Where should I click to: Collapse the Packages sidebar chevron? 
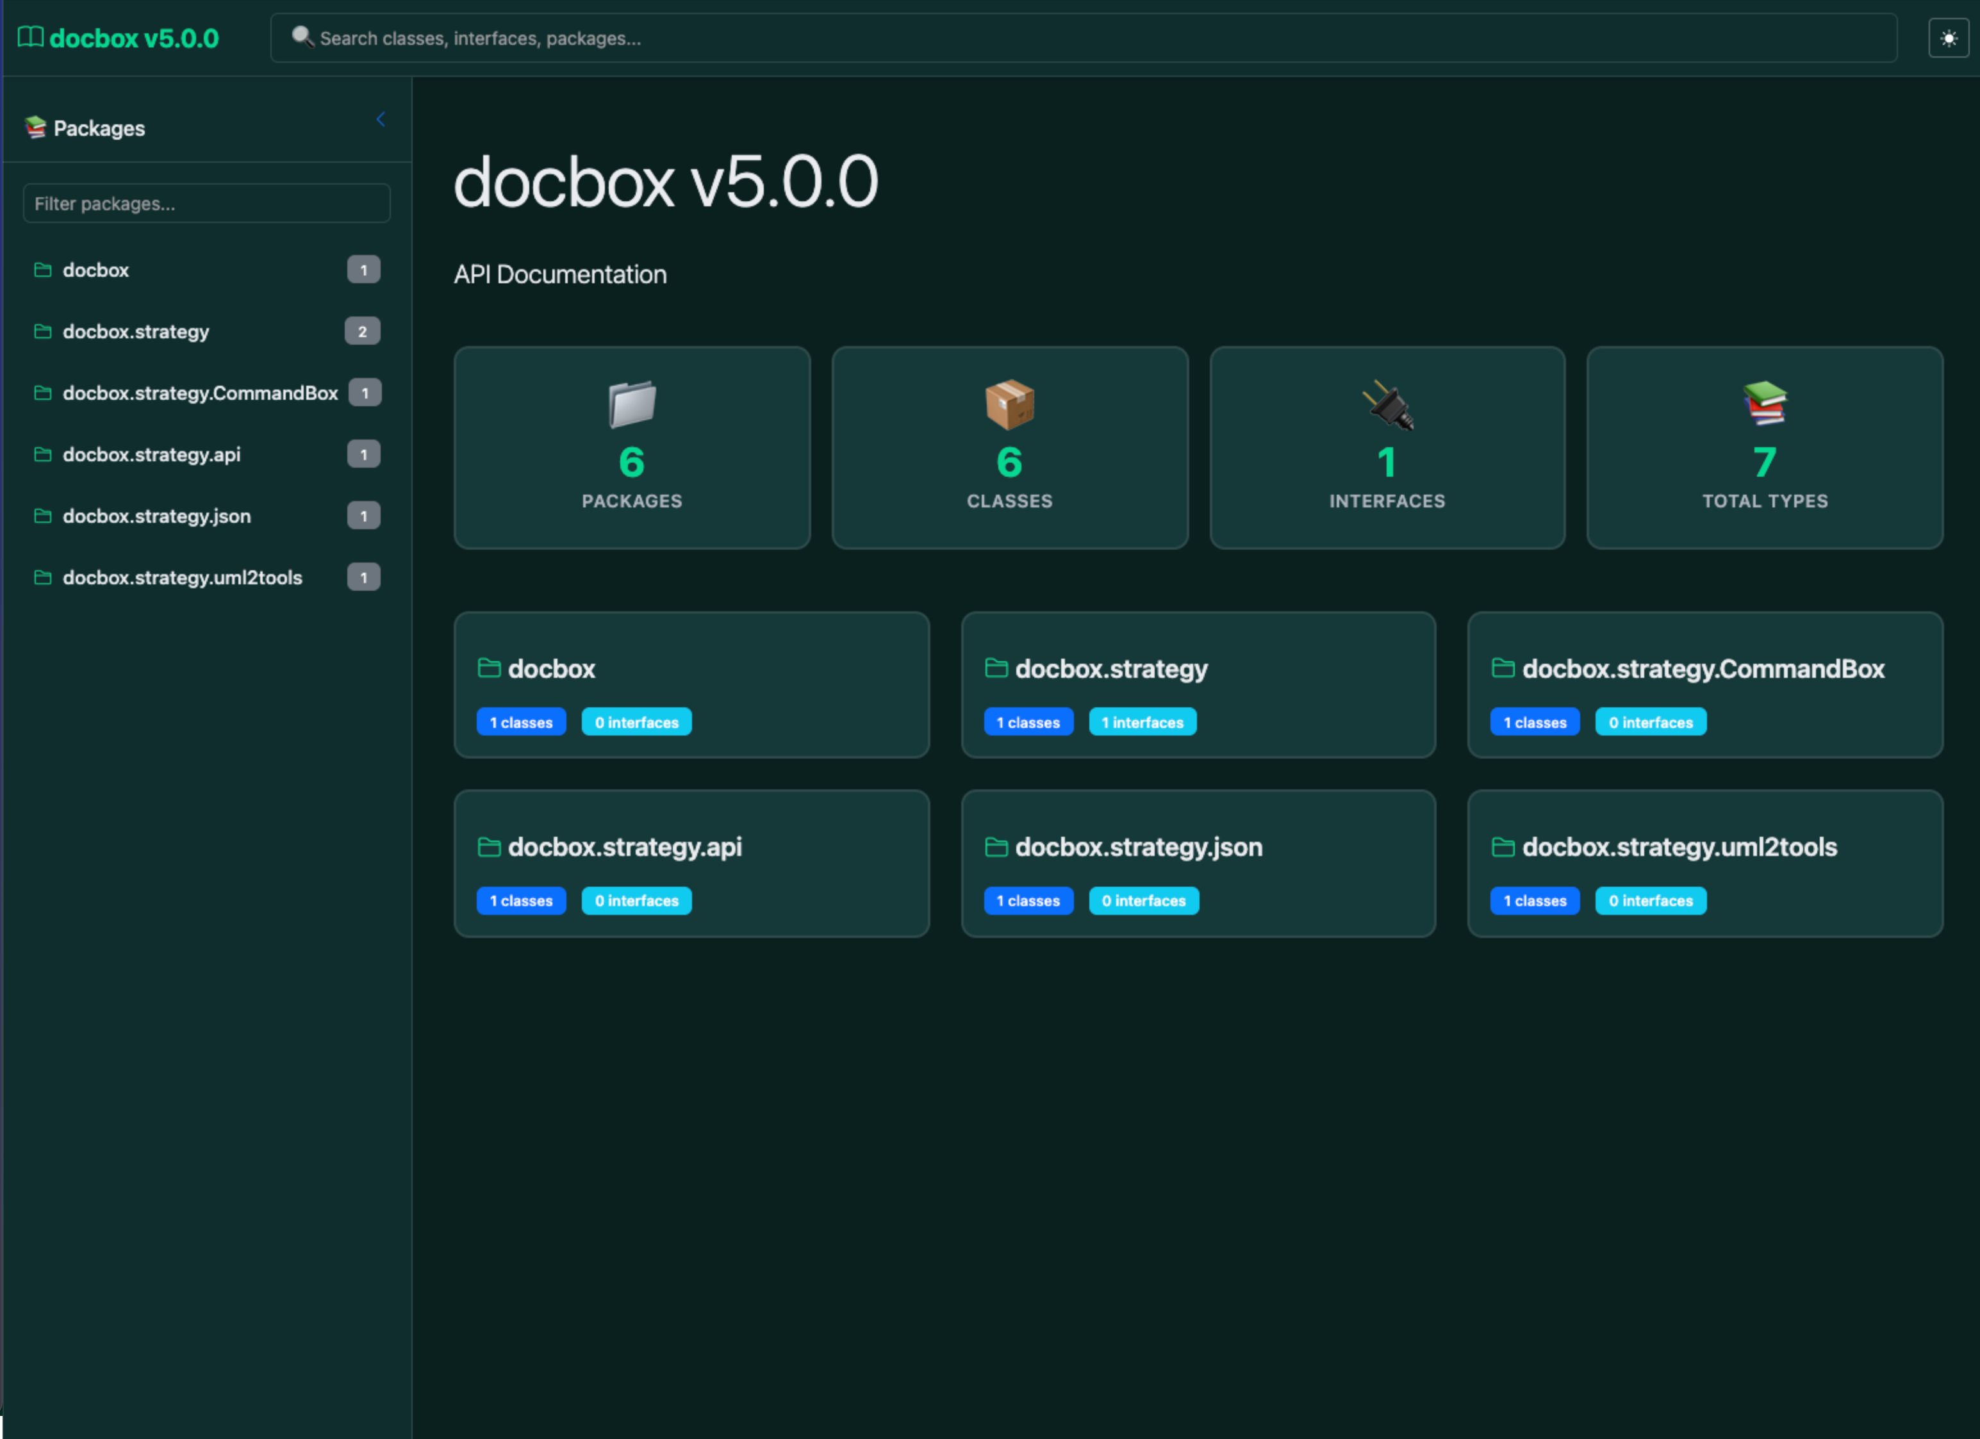pos(381,120)
